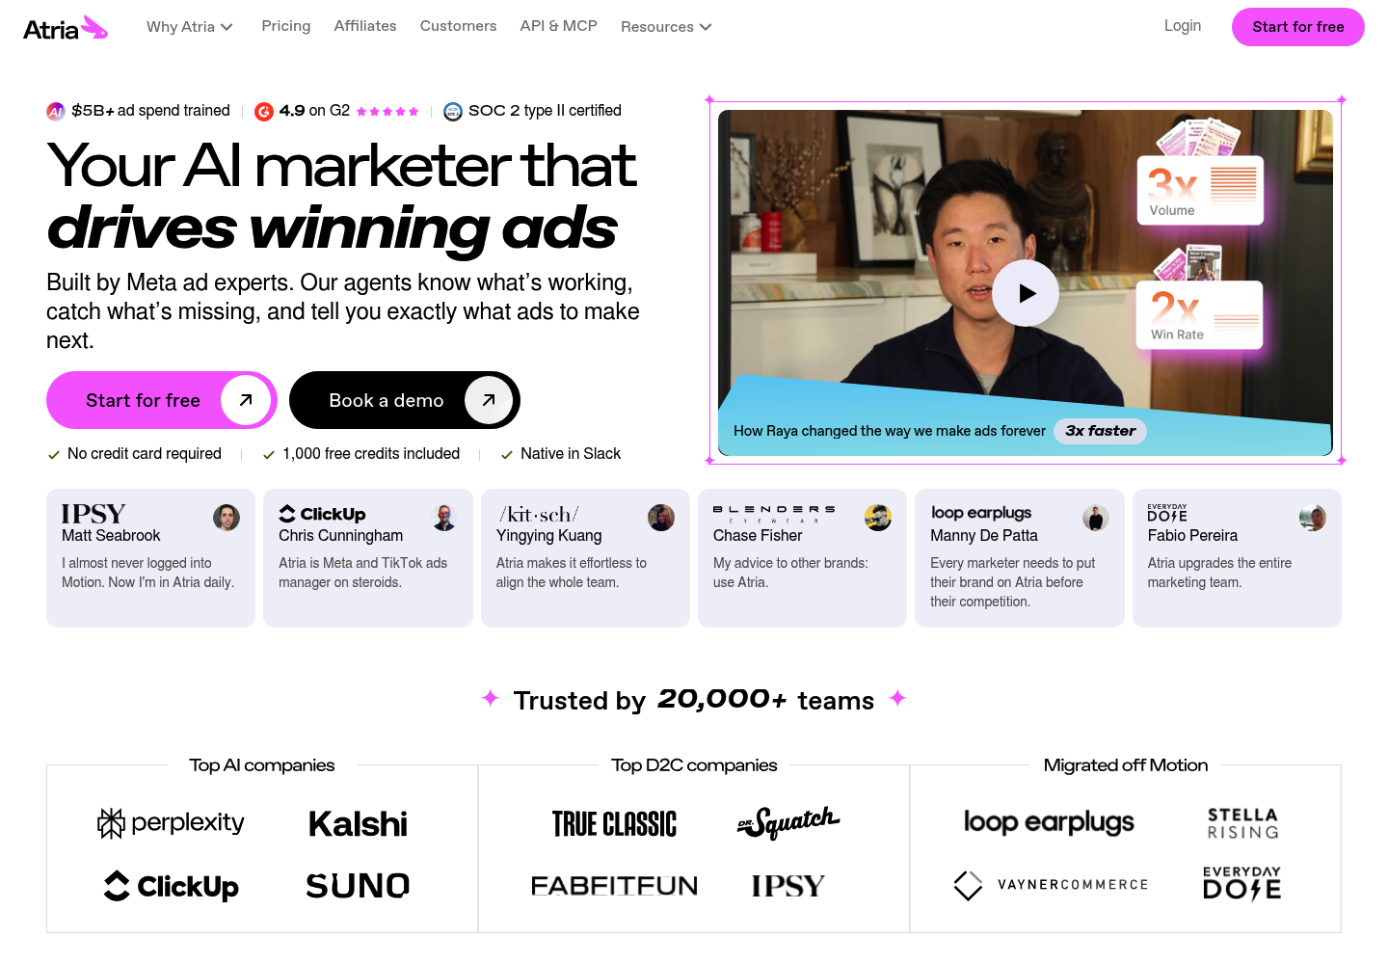Open Matt Seabrook's IPSY testimonial card
The width and height of the screenshot is (1388, 964).
[x=151, y=558]
